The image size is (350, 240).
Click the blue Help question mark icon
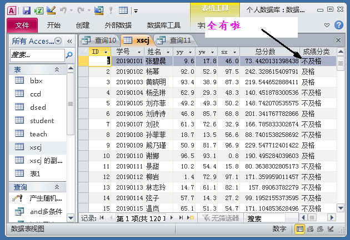tap(339, 25)
